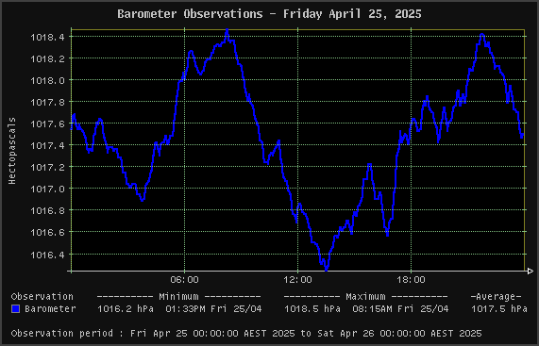Screen dimensions: 539x346
Task: Click the Hectopascals axis title
Action: pos(12,150)
